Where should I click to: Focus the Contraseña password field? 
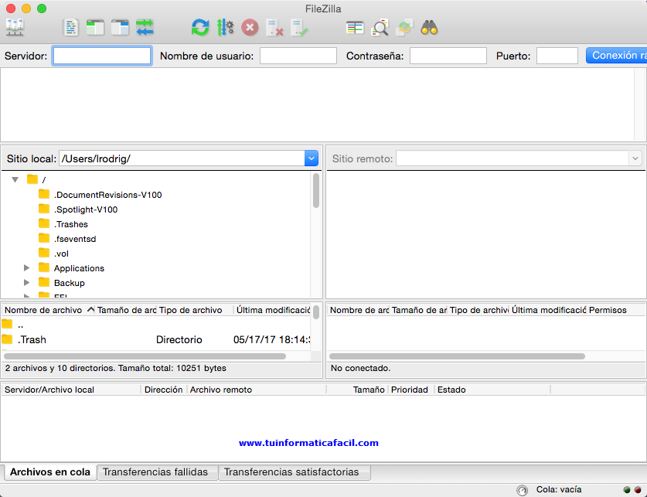(x=448, y=56)
